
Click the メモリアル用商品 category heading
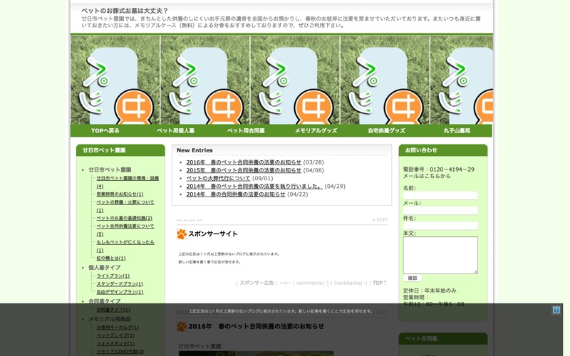tap(110, 319)
